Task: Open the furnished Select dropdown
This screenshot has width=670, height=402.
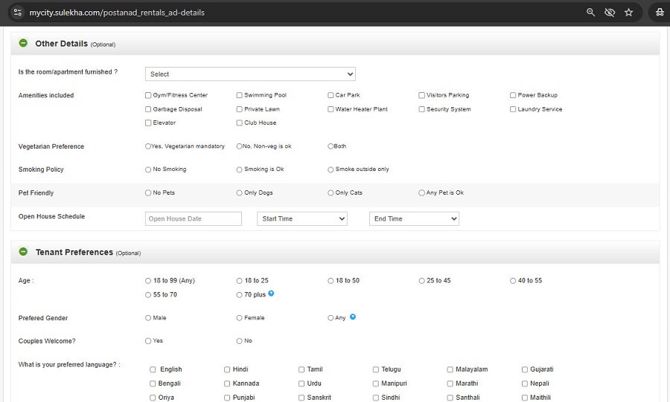Action: (x=250, y=74)
